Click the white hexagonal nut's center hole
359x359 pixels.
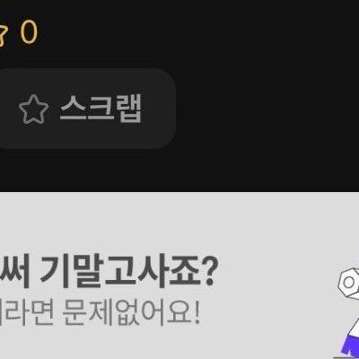click(x=348, y=283)
